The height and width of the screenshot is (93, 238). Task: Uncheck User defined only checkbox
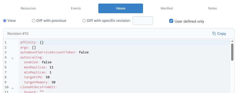[171, 21]
